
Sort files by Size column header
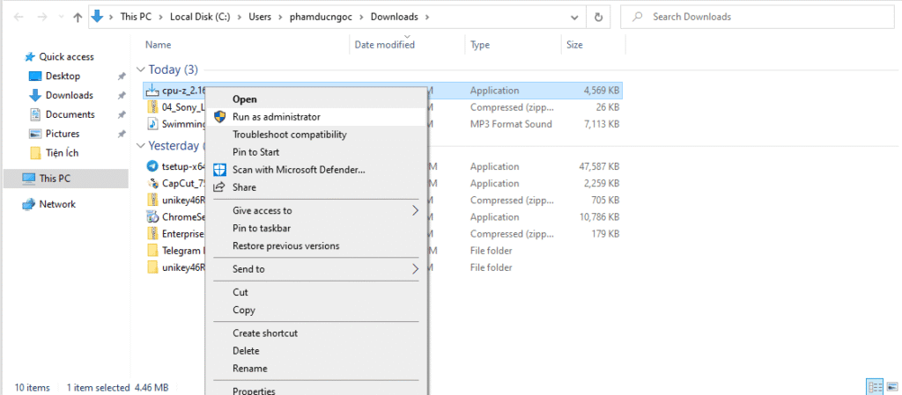(574, 45)
